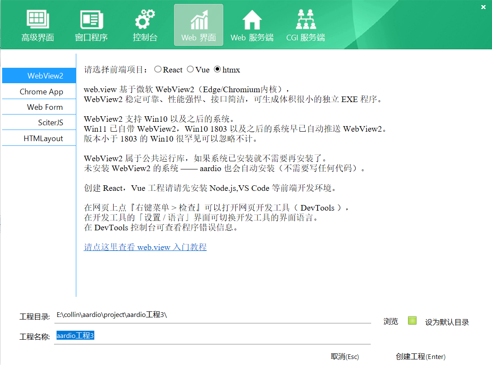This screenshot has width=492, height=365.
Task: Click the 浏览 browse button
Action: tap(391, 321)
